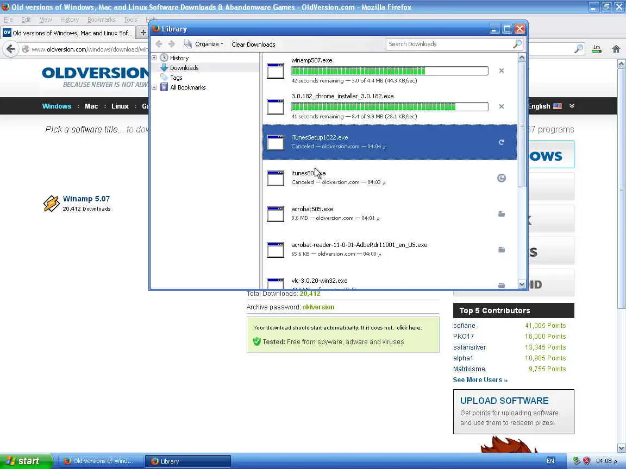Click the Library taskbar button
Screen dimensions: 626x469
coord(187,461)
